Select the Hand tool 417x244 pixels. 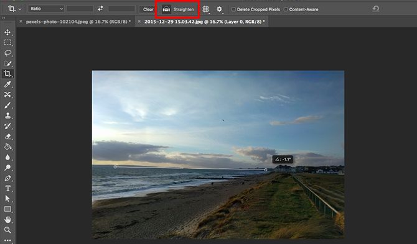[7, 219]
